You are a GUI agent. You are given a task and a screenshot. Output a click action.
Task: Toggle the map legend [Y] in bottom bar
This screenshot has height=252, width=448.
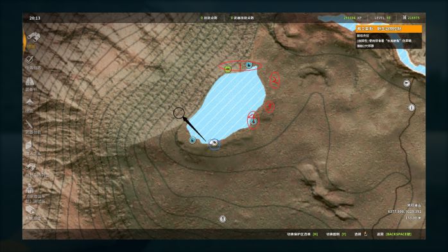click(336, 234)
